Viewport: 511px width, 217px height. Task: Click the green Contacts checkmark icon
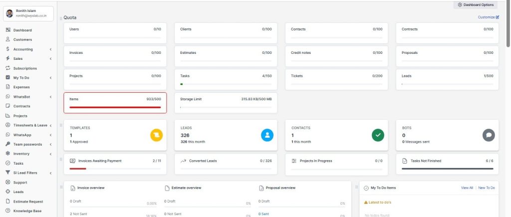click(378, 135)
